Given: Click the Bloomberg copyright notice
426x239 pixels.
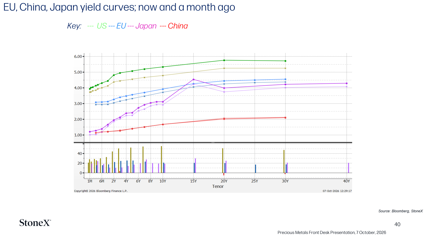Looking at the screenshot, I should click(x=101, y=191).
